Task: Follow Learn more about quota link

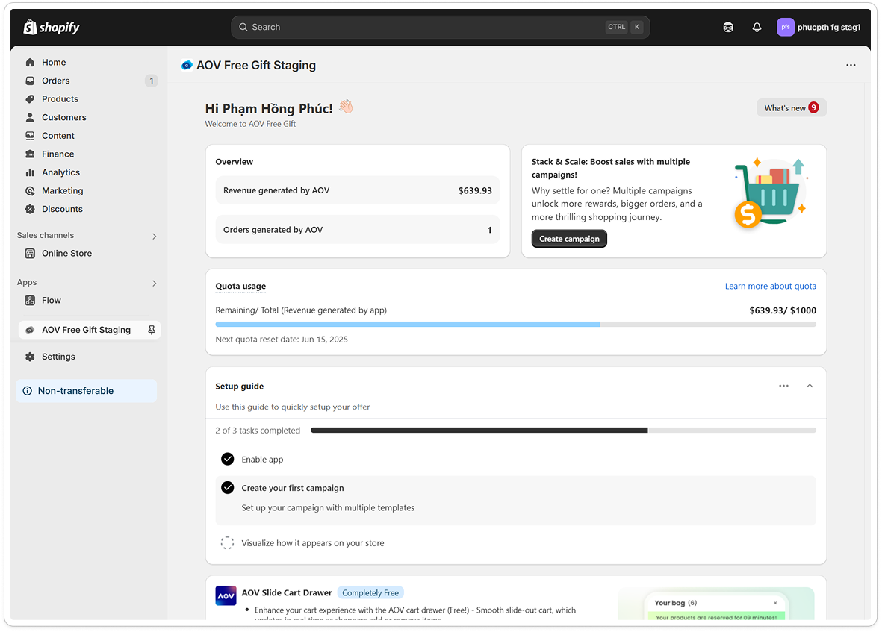Action: pos(770,286)
